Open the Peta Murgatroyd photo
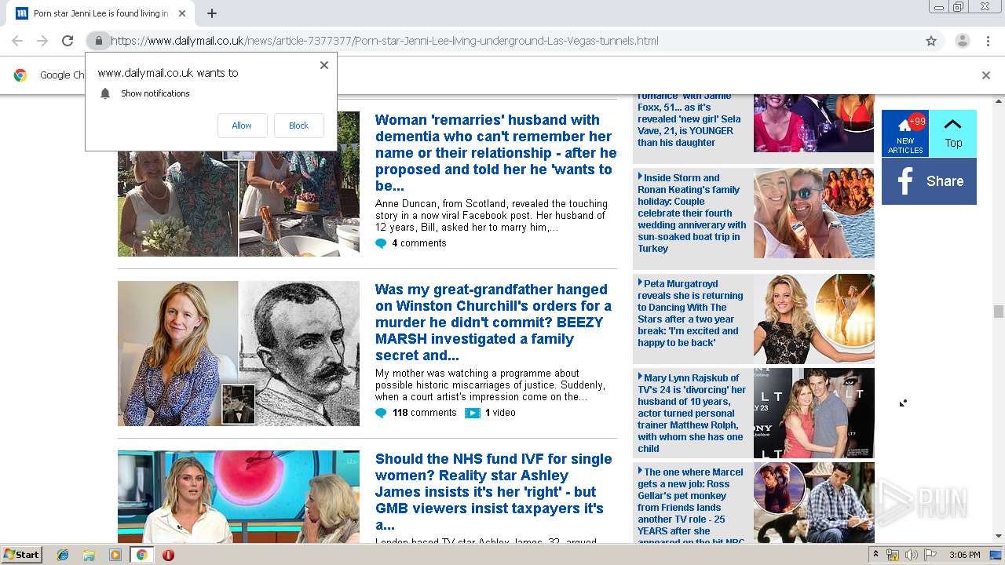 [813, 319]
